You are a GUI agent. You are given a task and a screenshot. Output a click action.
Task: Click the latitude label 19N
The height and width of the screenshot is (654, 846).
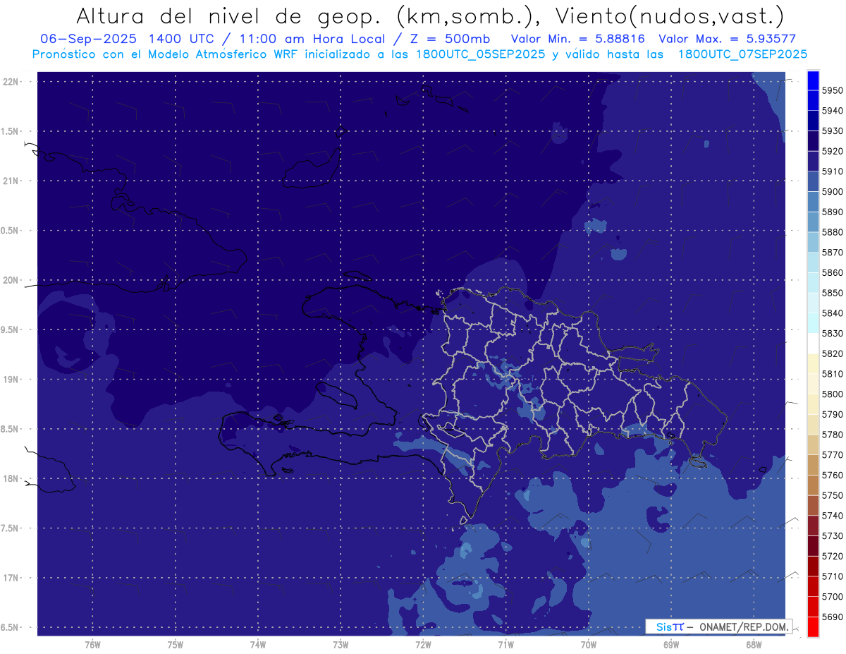click(11, 380)
